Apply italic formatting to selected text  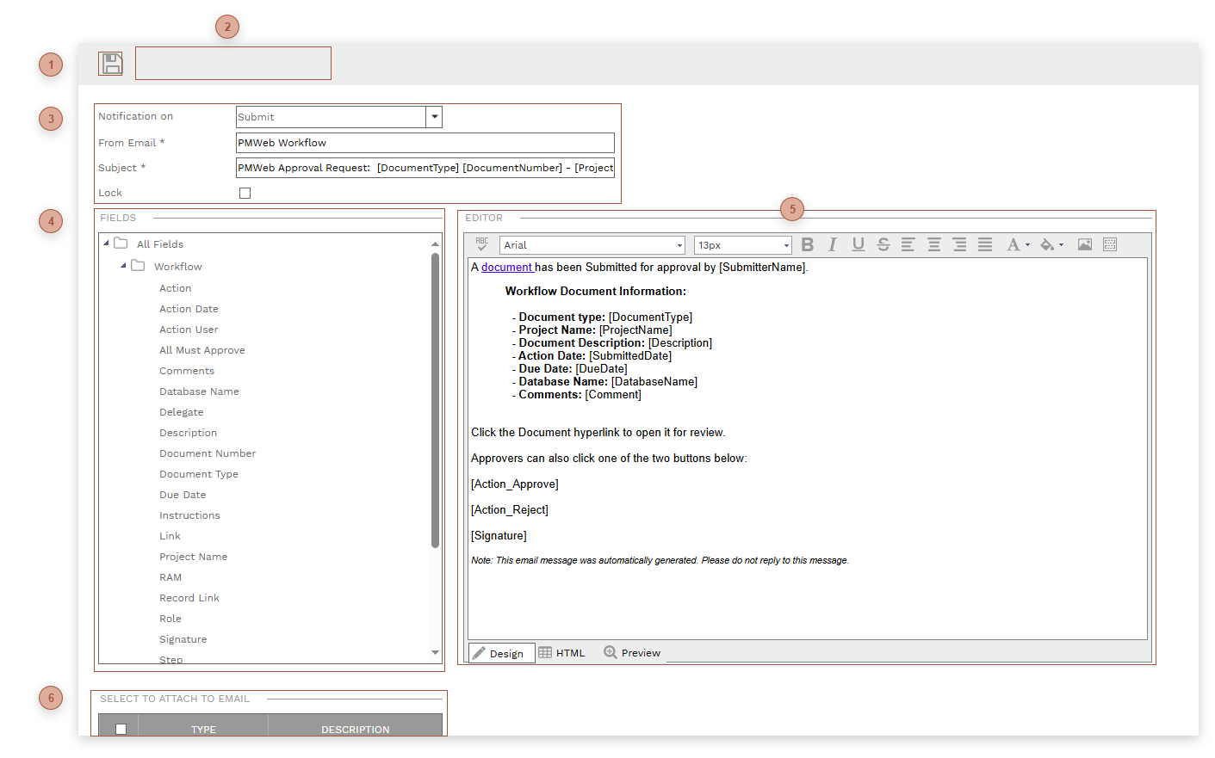[832, 244]
